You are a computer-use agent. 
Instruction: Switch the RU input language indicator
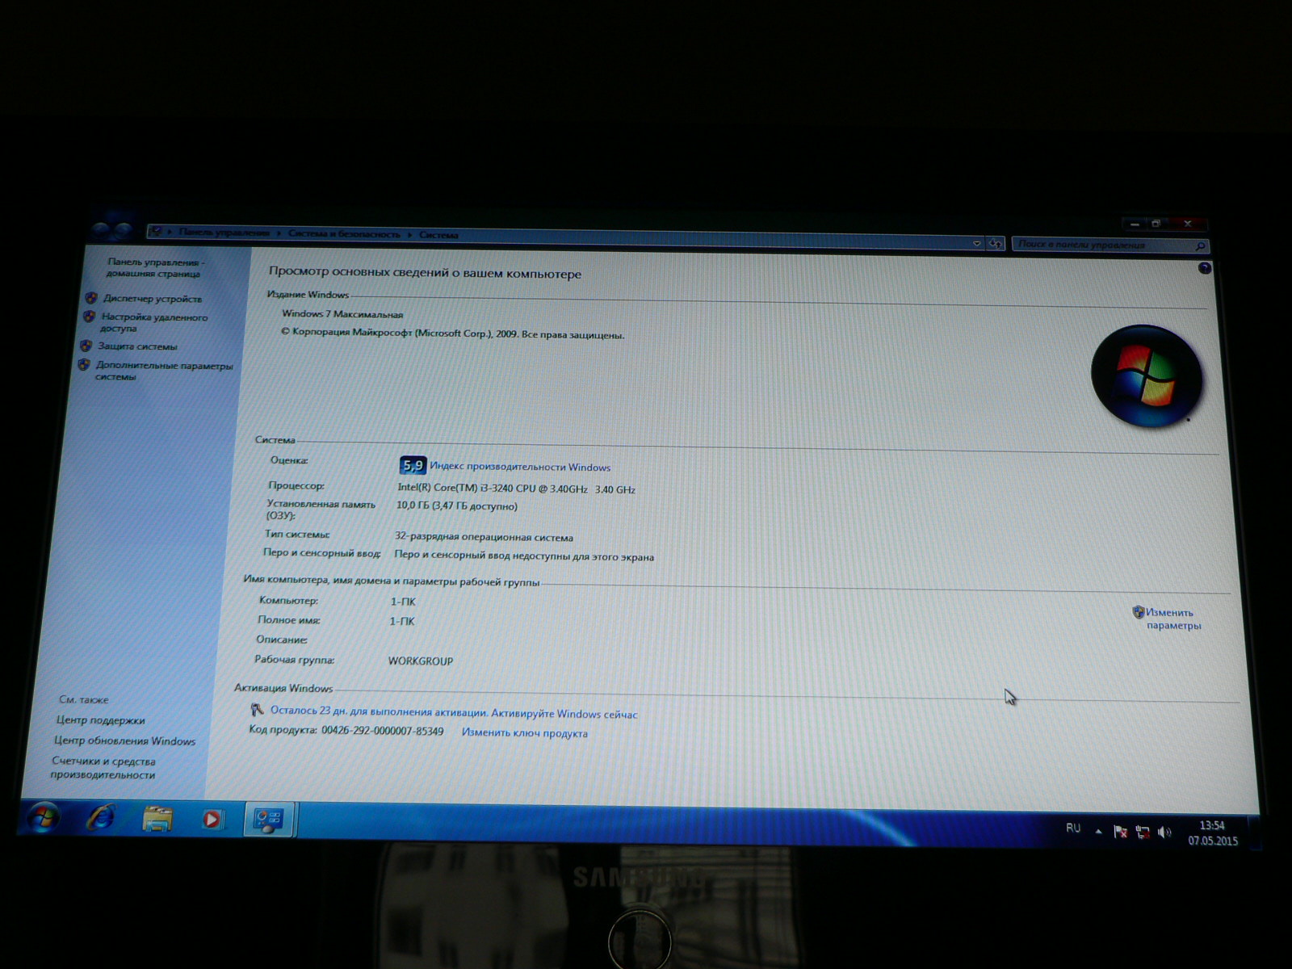[1073, 828]
